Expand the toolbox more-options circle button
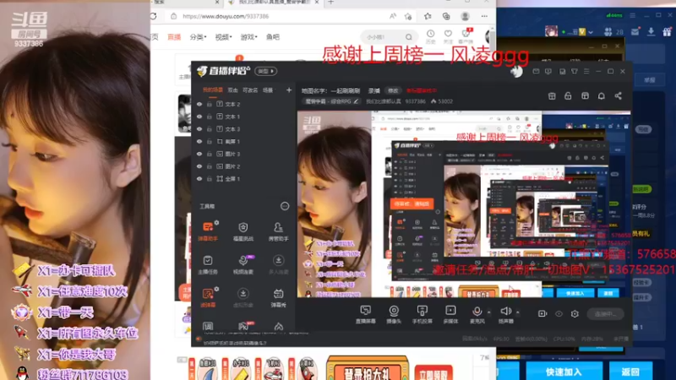This screenshot has width=676, height=380. pos(285,206)
